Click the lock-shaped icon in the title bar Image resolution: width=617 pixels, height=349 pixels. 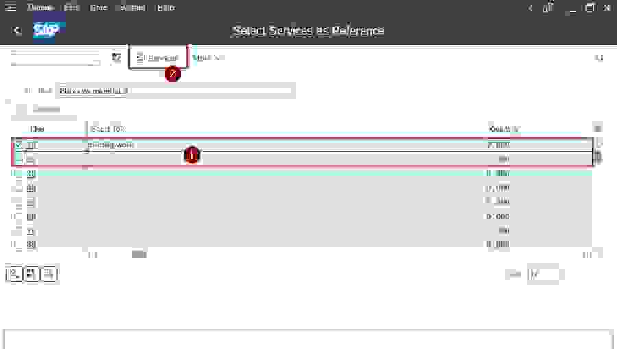tap(548, 8)
